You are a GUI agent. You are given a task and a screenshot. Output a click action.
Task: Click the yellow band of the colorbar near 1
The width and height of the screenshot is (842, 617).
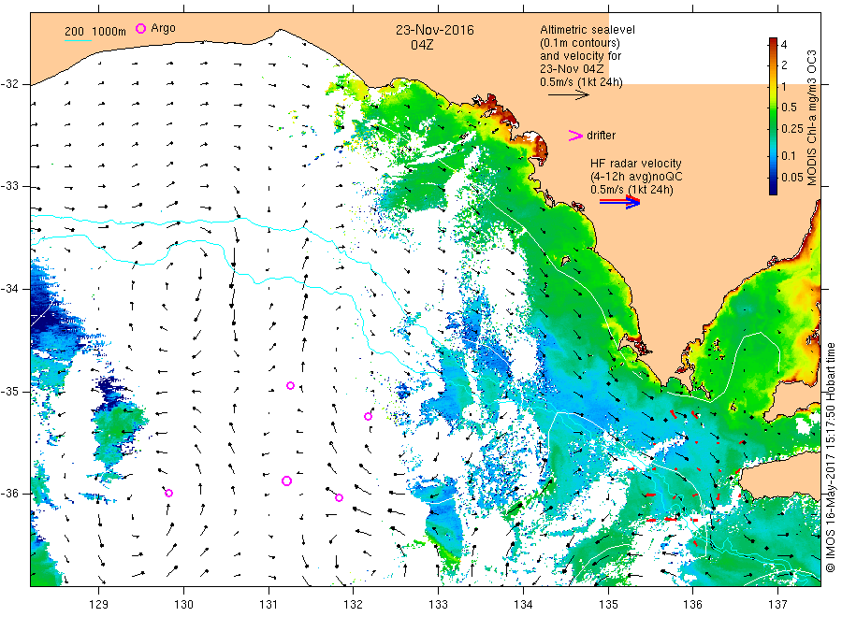(774, 86)
